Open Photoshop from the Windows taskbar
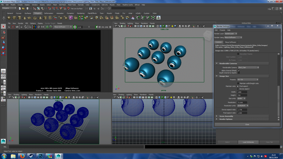283x159 pixels. point(40,156)
